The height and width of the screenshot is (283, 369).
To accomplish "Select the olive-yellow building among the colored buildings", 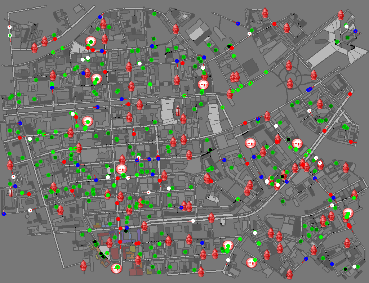I will pyautogui.click(x=133, y=249).
